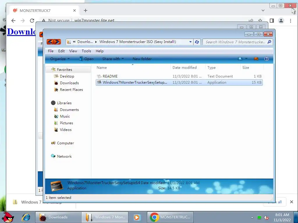Click the Windows7MonsterTruckerSexySetup application icon
The image size is (298, 223).
99,82
